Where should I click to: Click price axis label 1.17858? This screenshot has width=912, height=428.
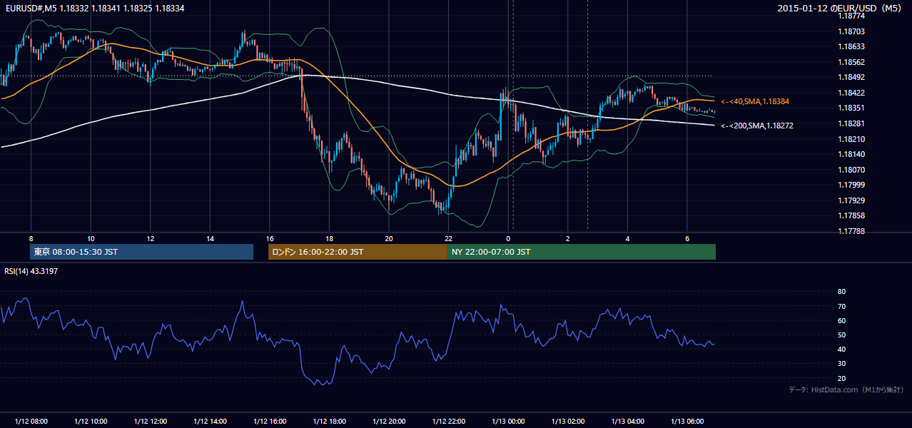click(x=851, y=215)
